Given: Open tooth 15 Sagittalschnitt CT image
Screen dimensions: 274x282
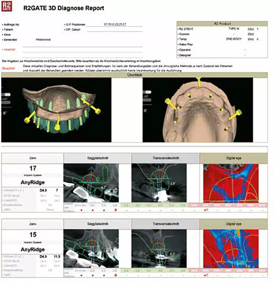Looking at the screenshot, I should (91, 249).
